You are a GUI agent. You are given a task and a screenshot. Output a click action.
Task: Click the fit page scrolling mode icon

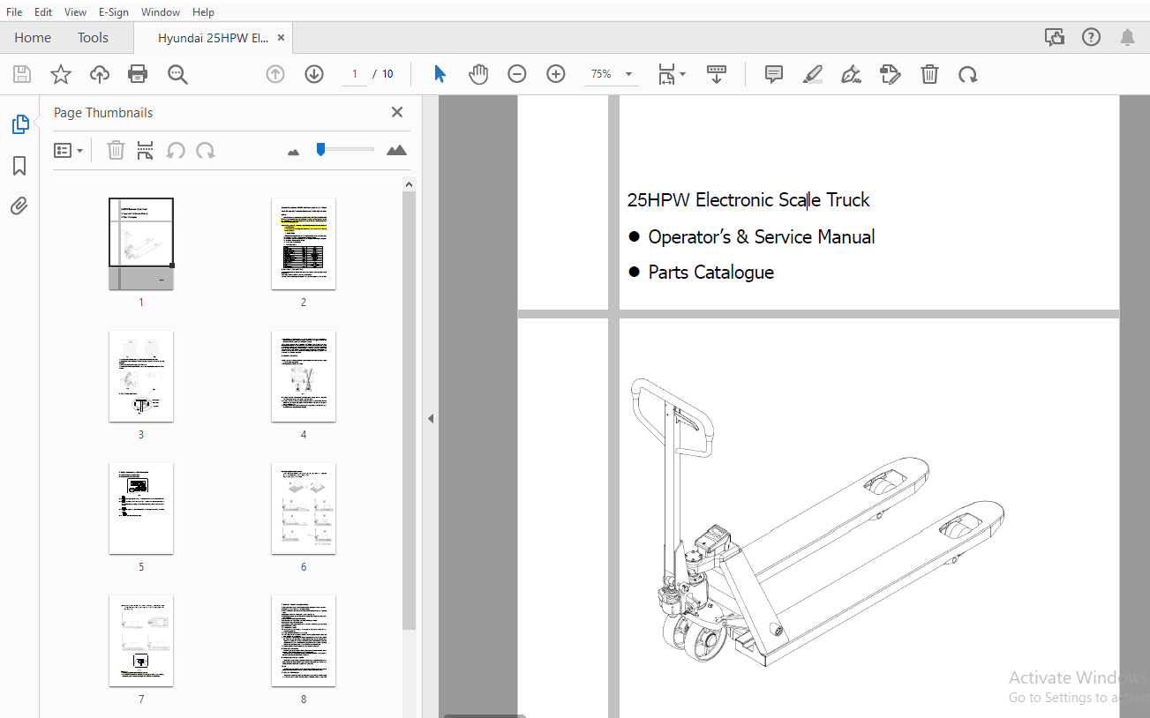(x=667, y=74)
